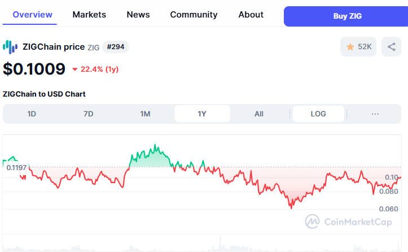Click the ZIGChain logo icon
Screen dimensions: 408x252
(x=10, y=47)
